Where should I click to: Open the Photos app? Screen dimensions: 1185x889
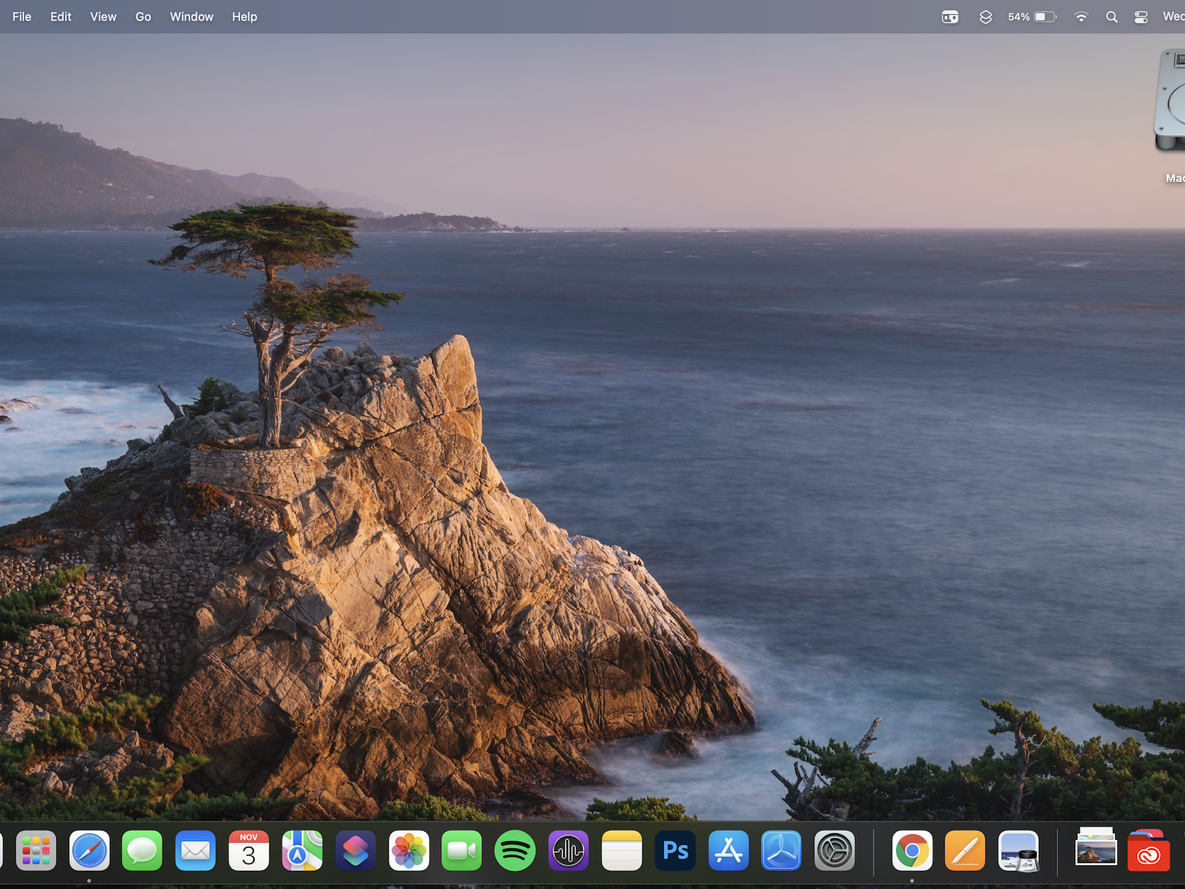tap(409, 851)
